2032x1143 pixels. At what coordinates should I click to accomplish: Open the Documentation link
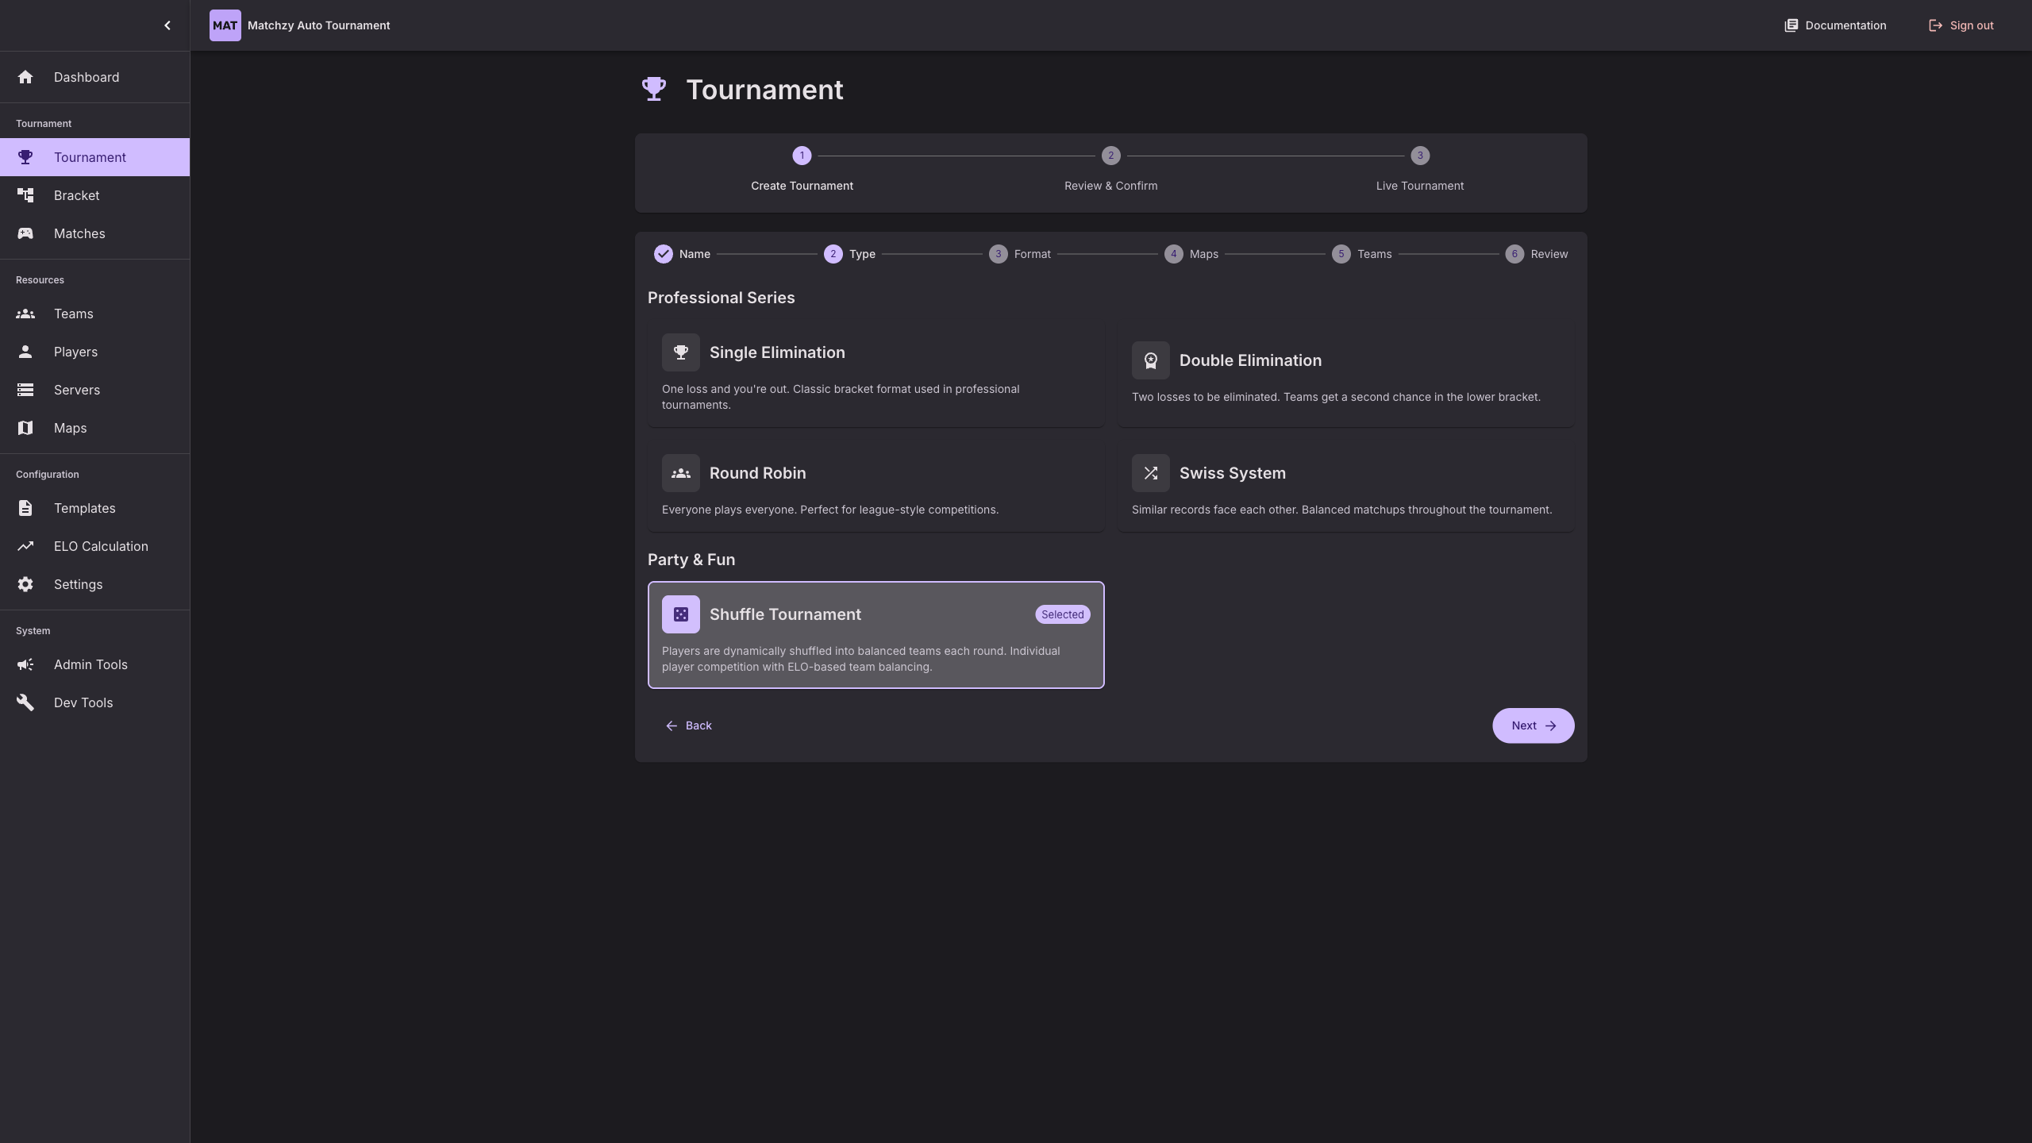(1835, 25)
